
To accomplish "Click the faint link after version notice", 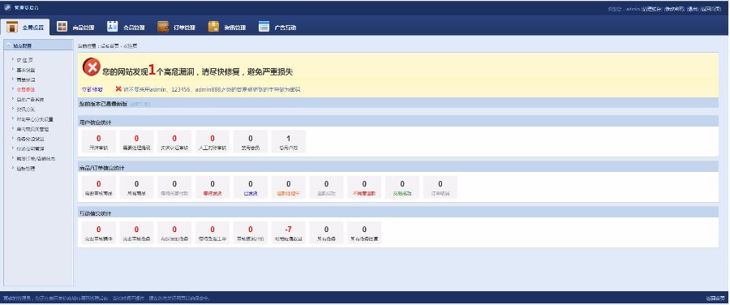I will pyautogui.click(x=140, y=105).
